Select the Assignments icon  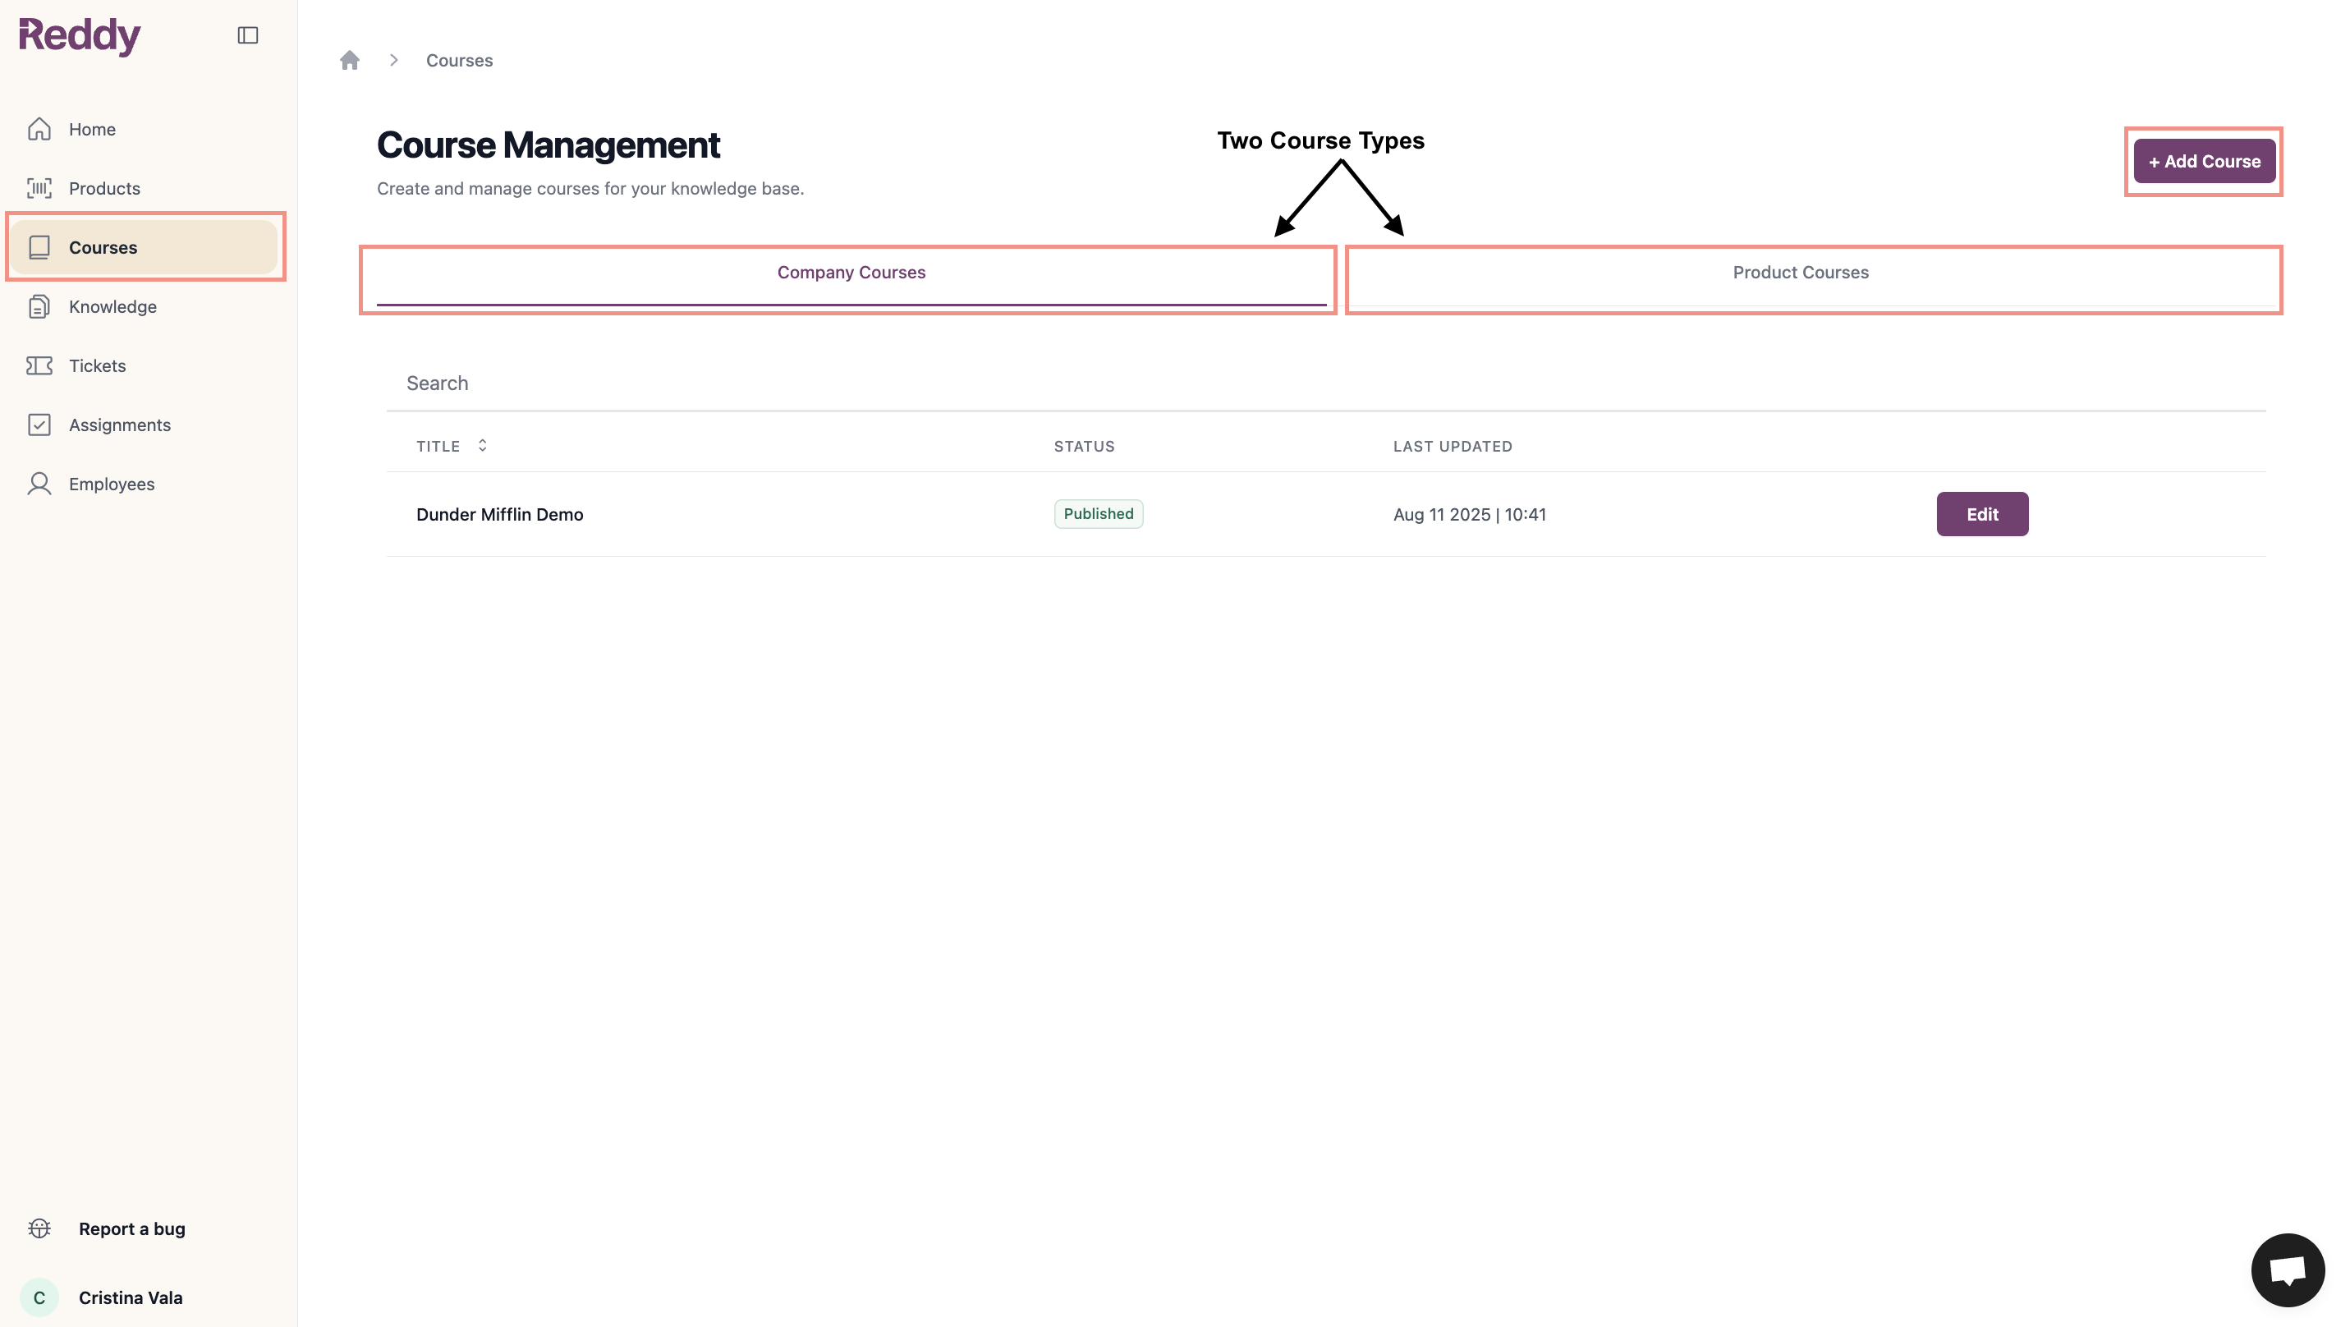coord(39,424)
